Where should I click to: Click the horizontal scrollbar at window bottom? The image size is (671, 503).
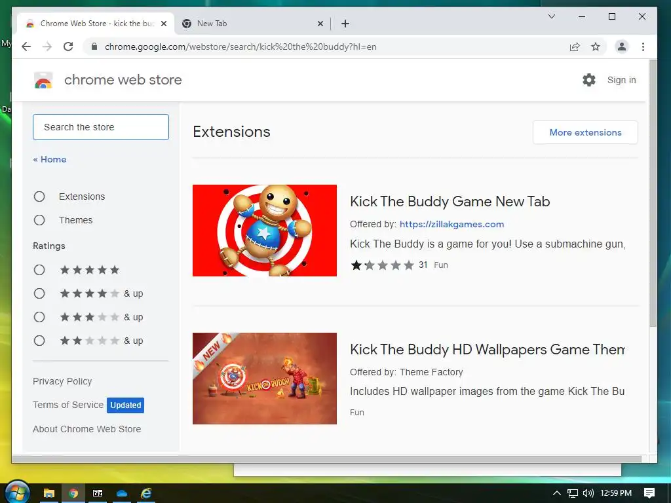[x=327, y=459]
